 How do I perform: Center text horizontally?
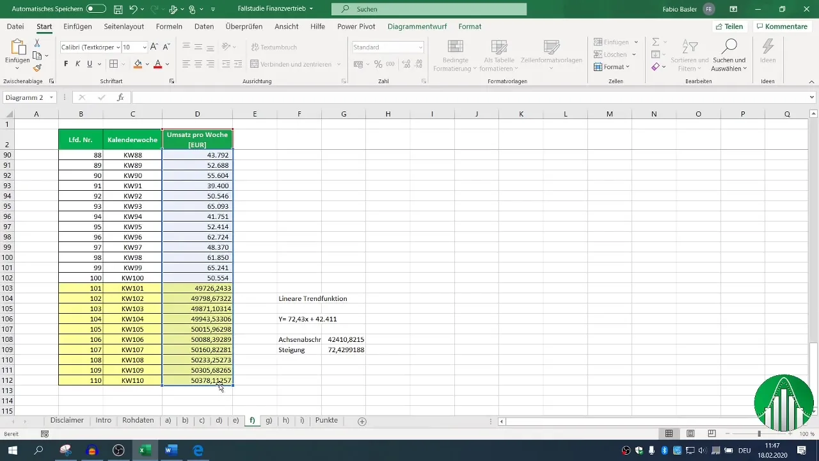(x=198, y=64)
